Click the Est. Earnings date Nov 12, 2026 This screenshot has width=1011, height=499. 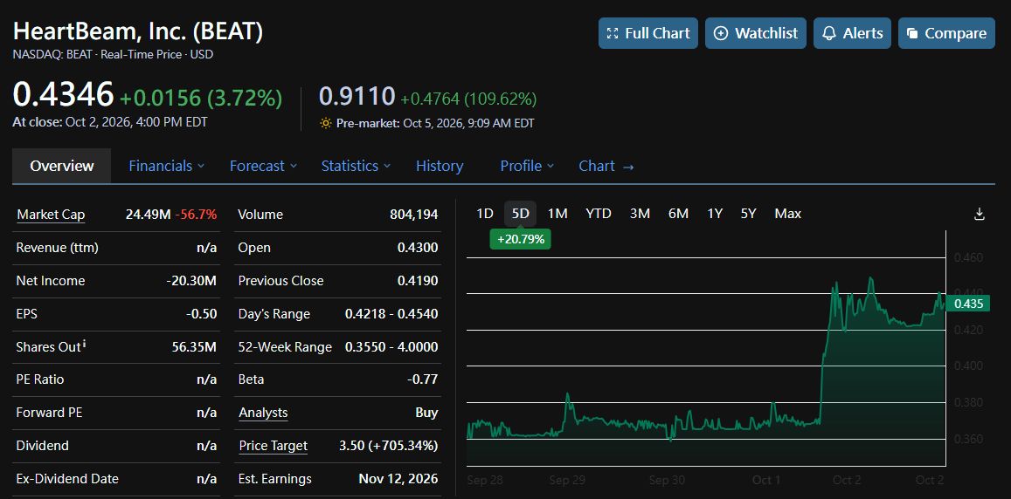point(398,479)
